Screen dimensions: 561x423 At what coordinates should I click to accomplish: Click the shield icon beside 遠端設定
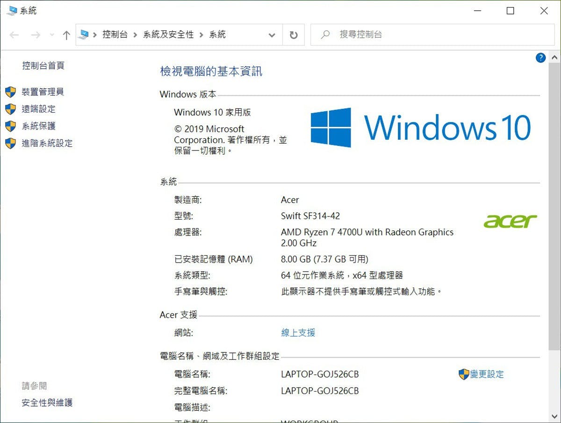10,109
